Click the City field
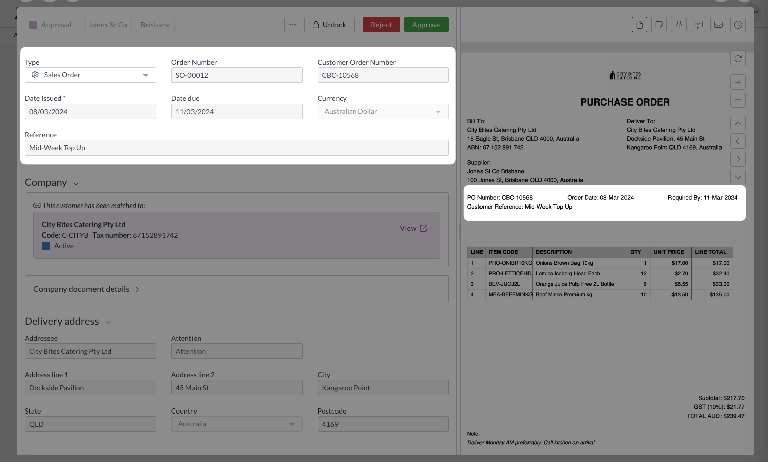Screen dimensions: 768x462 pos(383,388)
